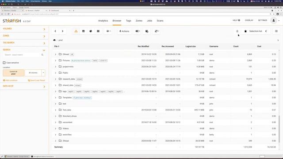Open the Actions menu
This screenshot has width=283, height=159.
point(124,31)
